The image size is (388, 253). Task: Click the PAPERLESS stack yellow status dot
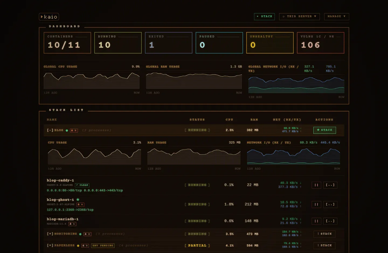click(78, 246)
